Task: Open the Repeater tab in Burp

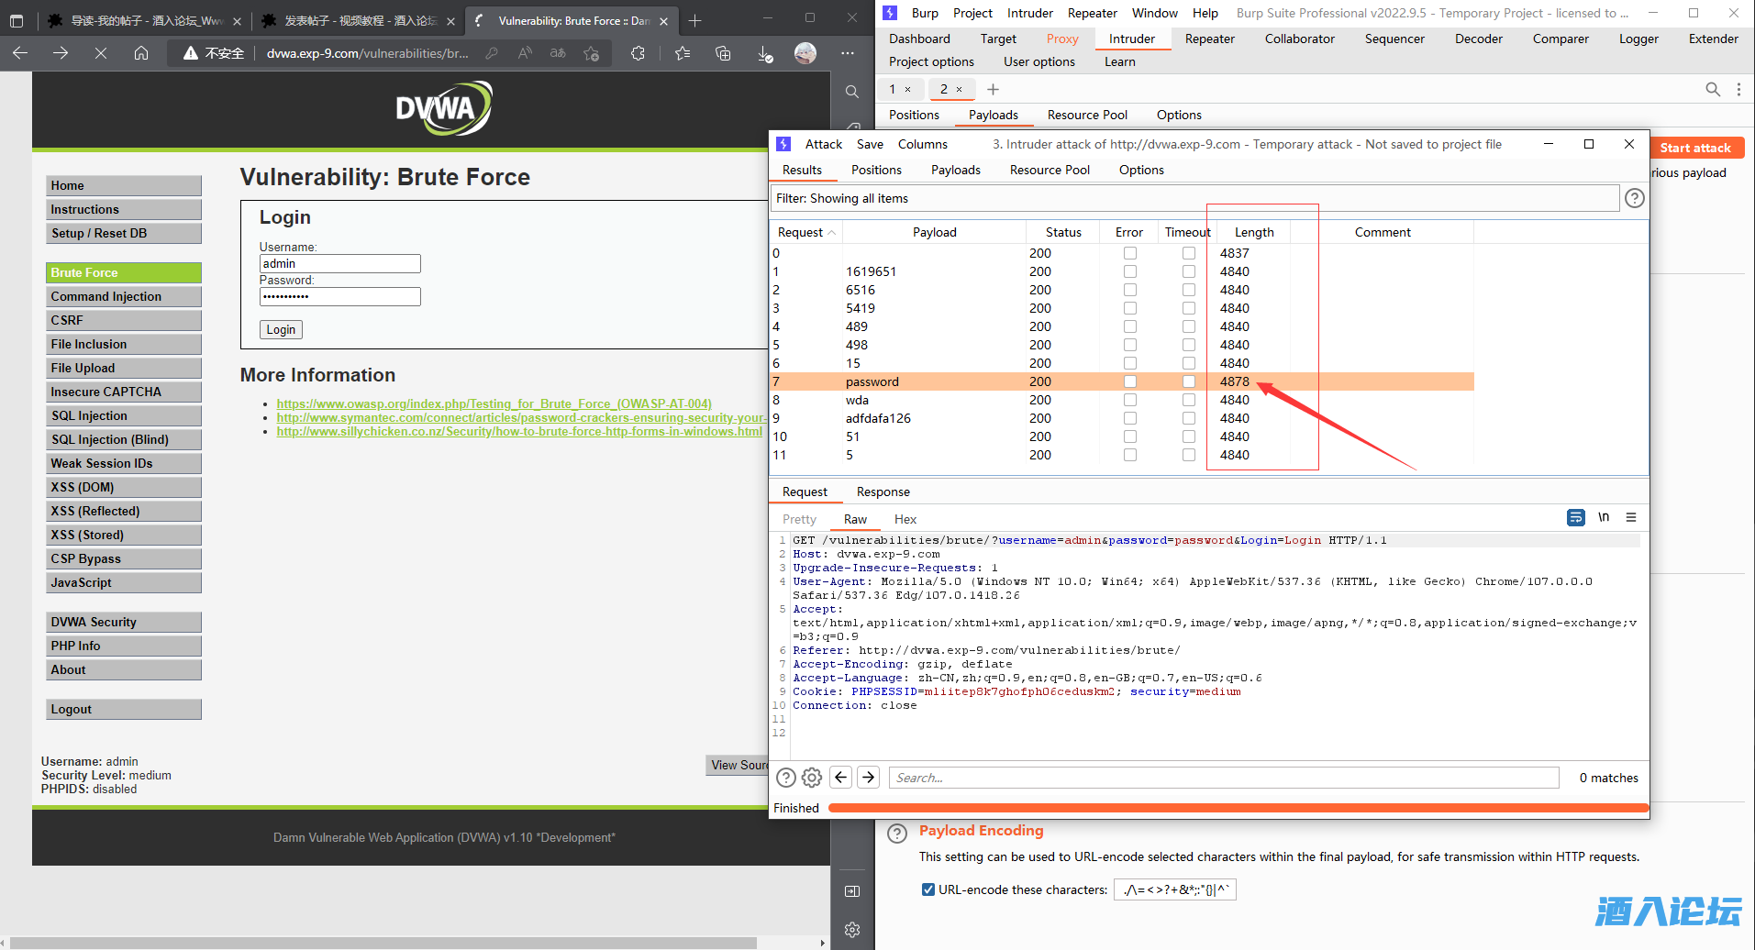Action: [x=1209, y=39]
